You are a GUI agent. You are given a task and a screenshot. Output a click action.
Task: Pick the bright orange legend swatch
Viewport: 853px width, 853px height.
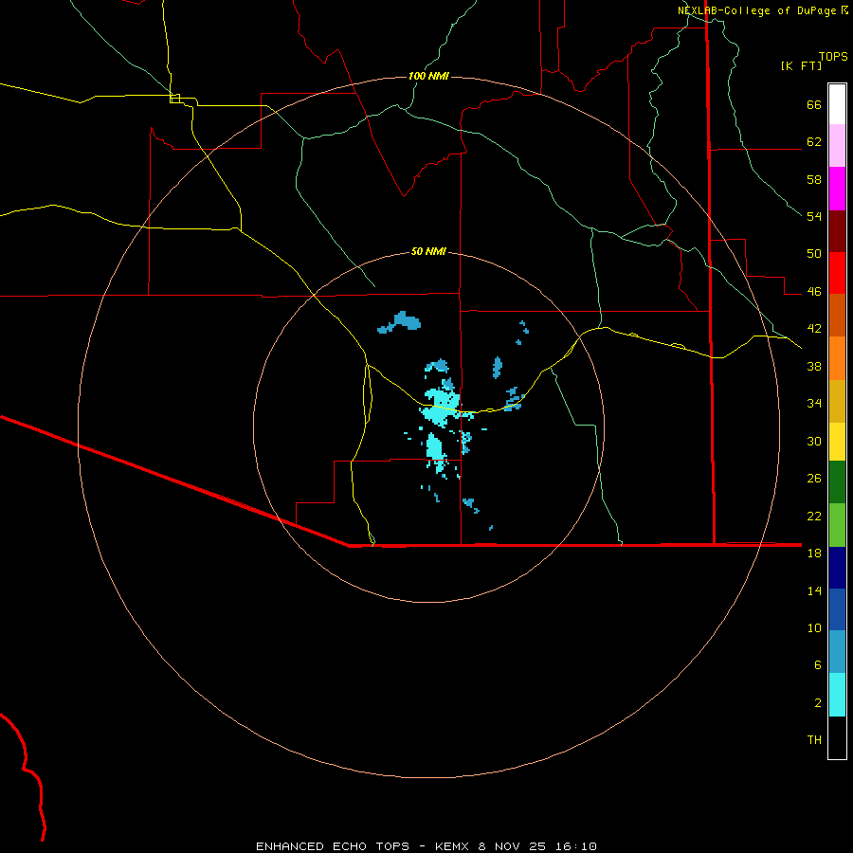[x=837, y=358]
